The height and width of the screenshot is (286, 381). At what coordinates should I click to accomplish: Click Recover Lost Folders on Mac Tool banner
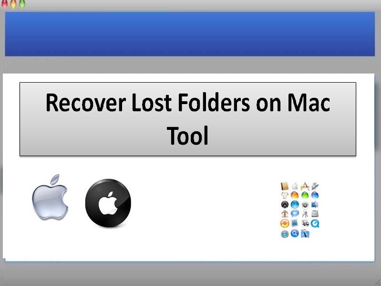(188, 119)
